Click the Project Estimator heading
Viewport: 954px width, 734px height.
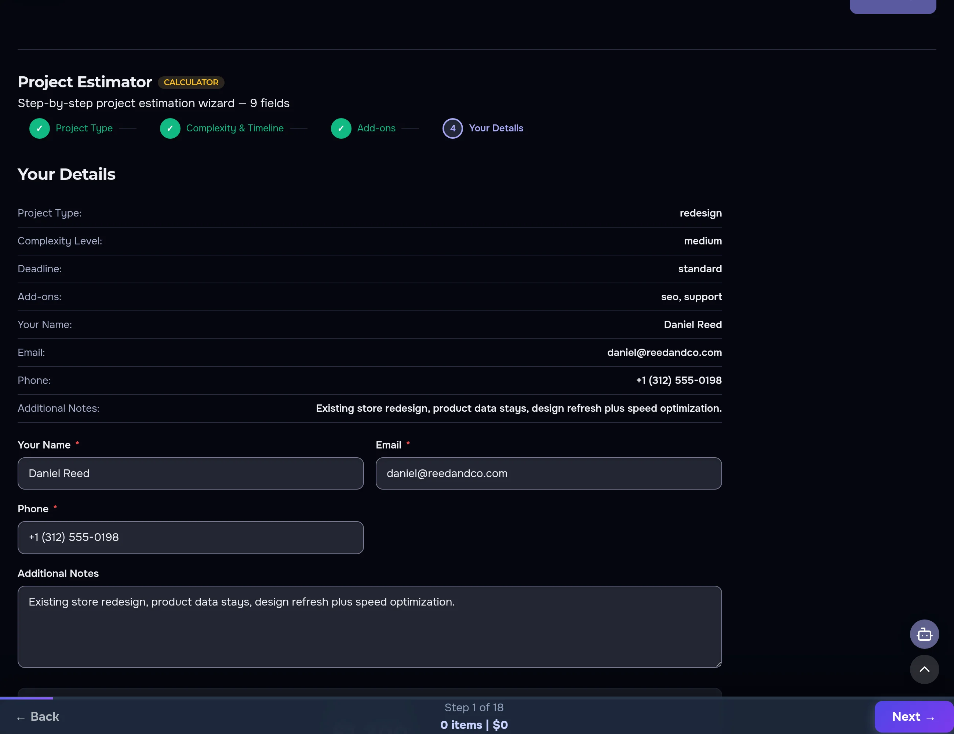pos(85,82)
